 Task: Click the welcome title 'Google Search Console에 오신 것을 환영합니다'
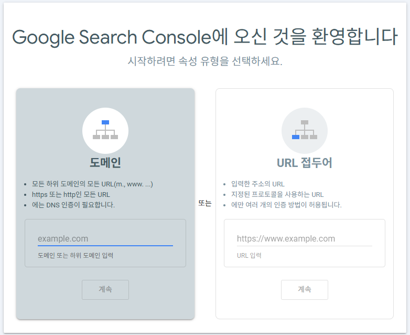pos(205,37)
